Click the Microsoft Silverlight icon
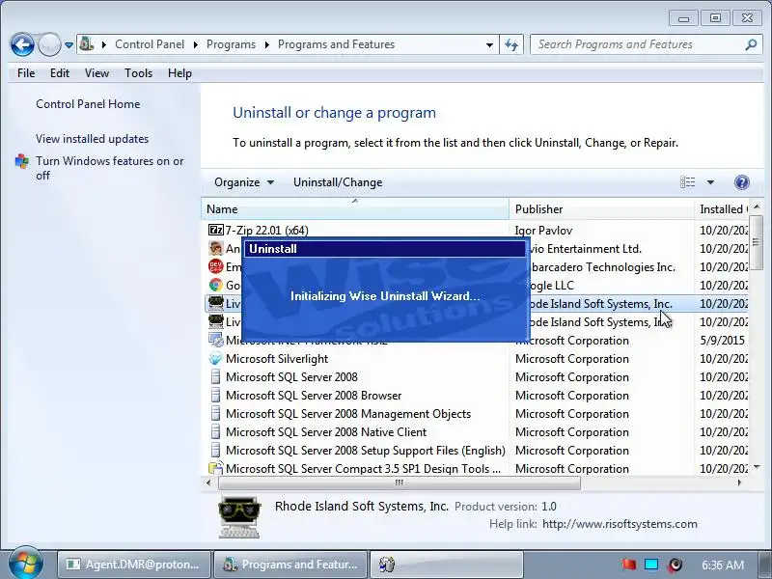 [x=215, y=359]
